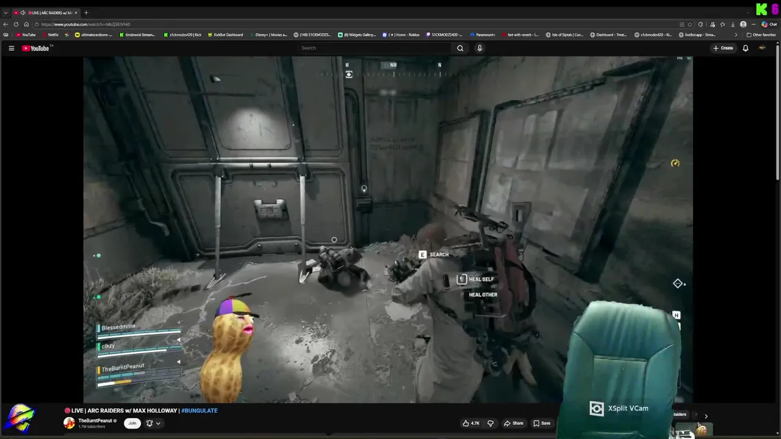This screenshot has width=781, height=439.
Task: Save the video to a playlist
Action: (542, 423)
